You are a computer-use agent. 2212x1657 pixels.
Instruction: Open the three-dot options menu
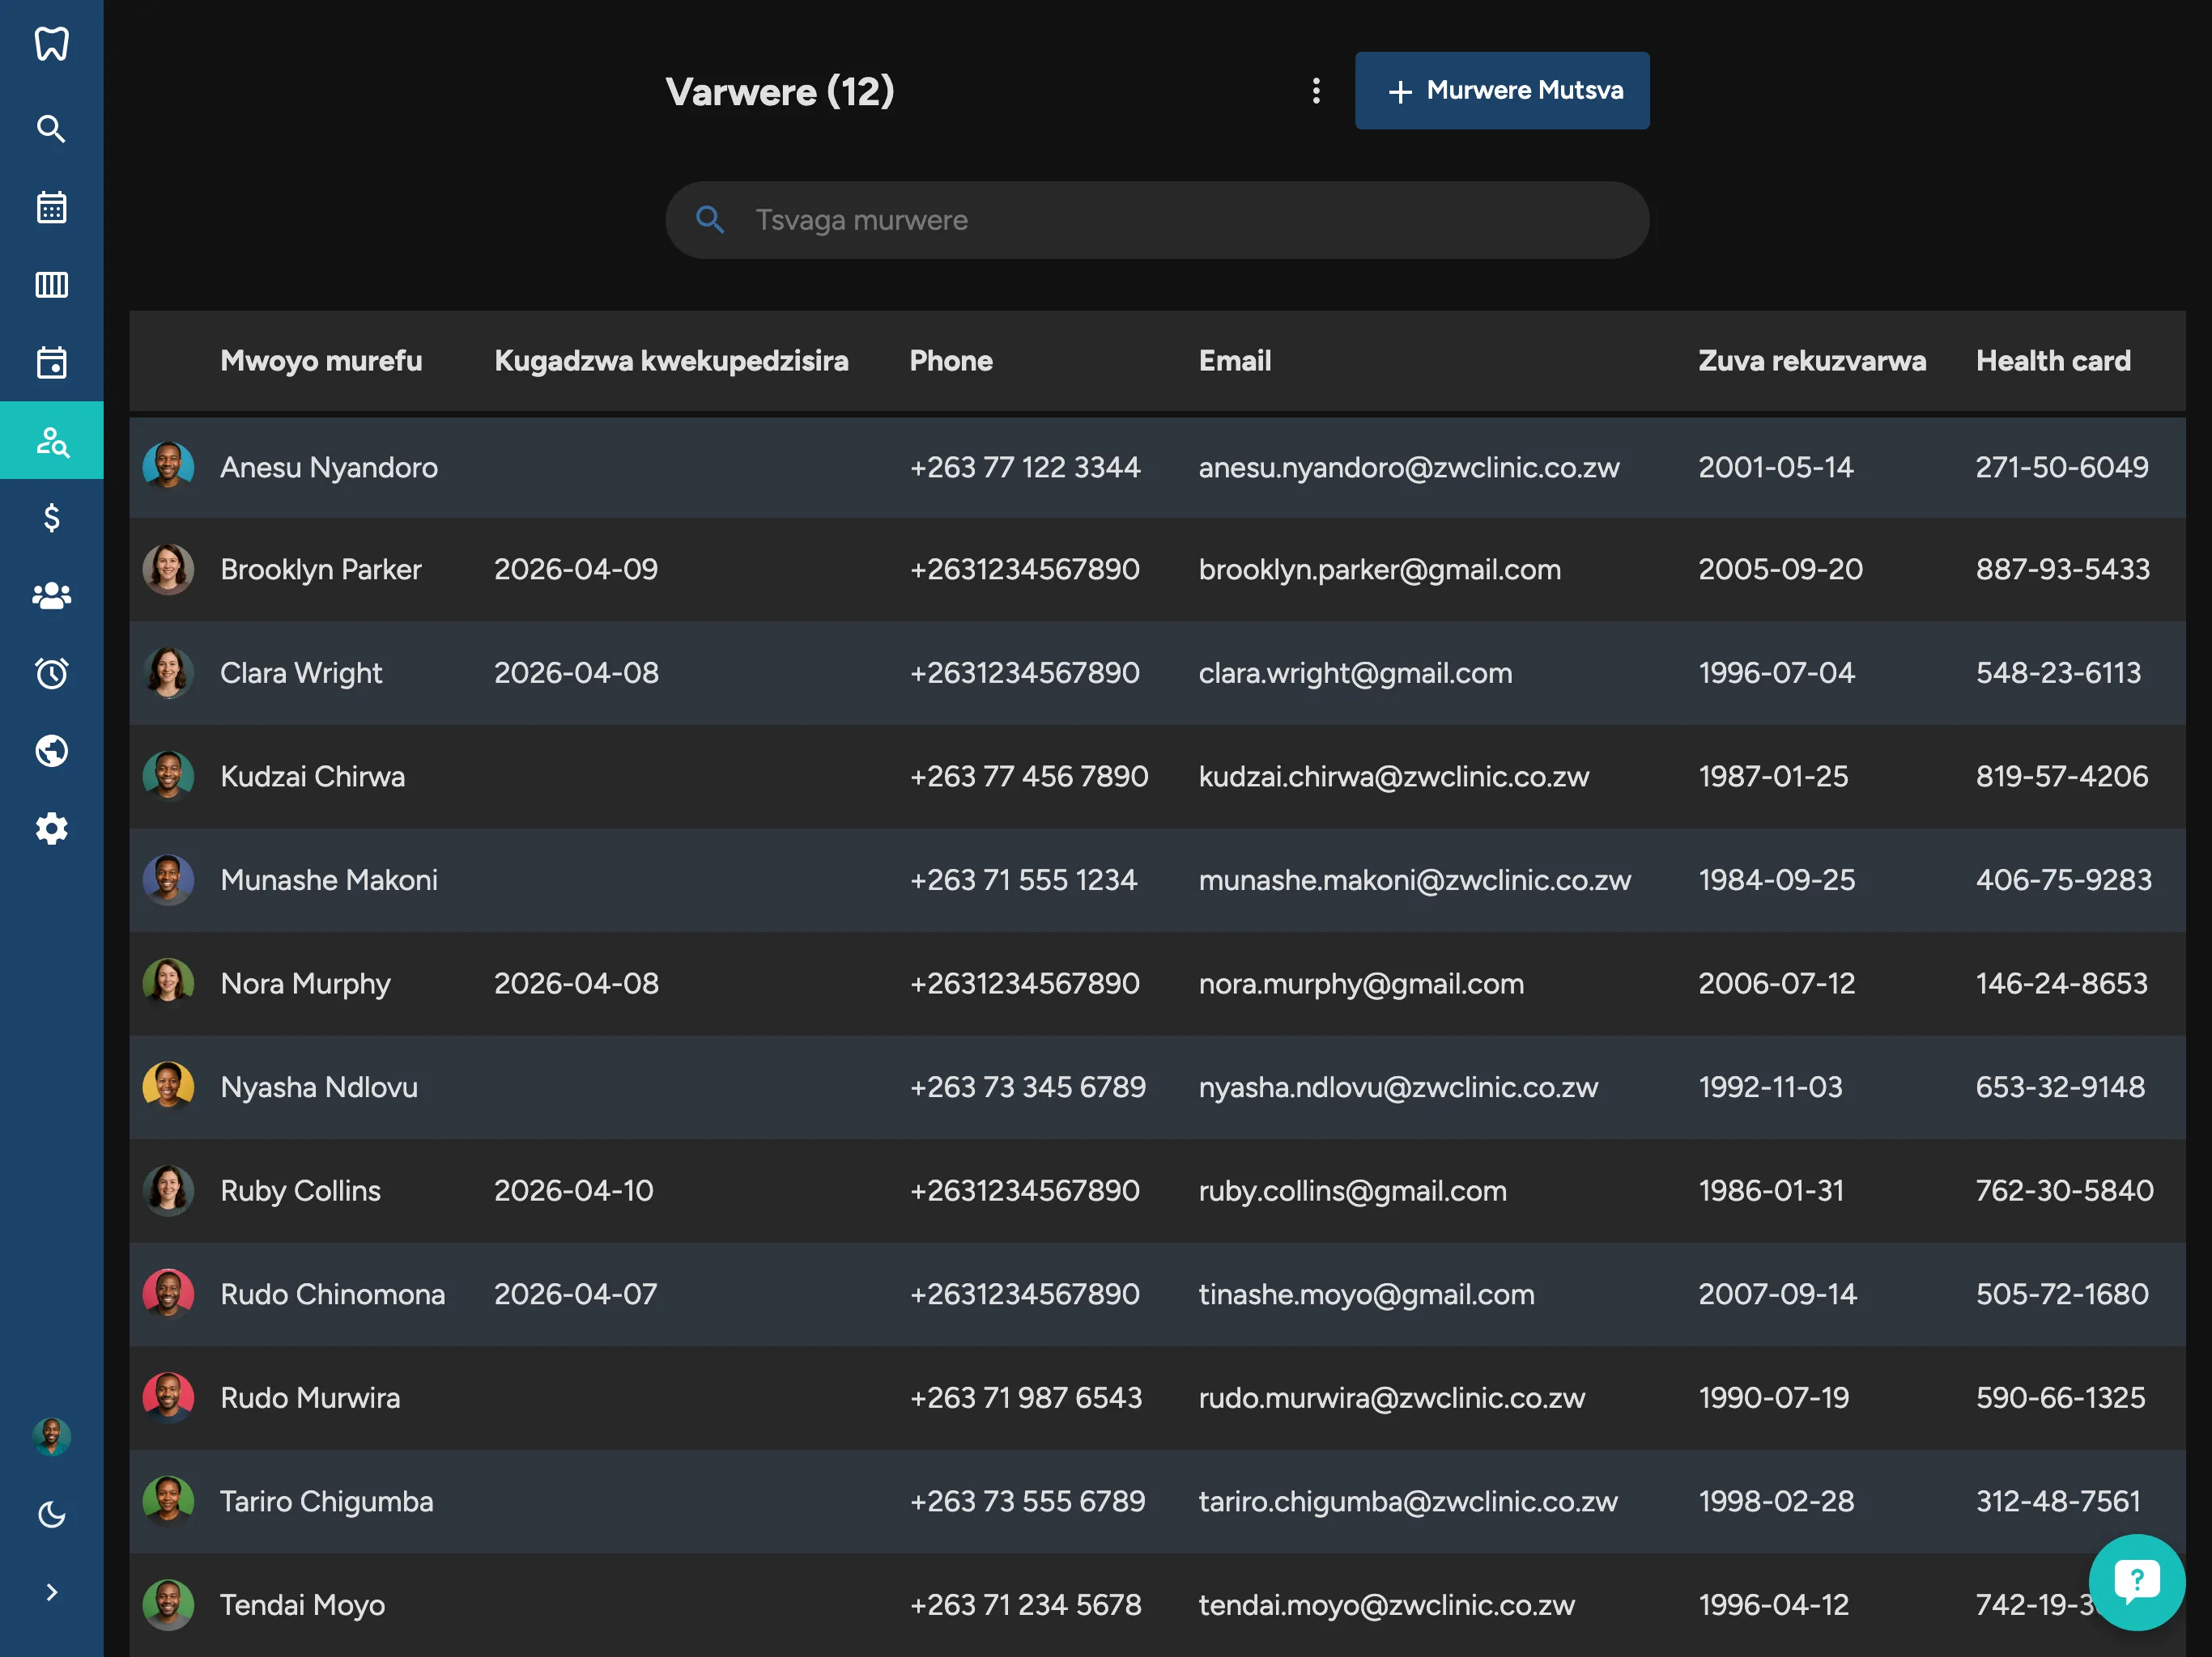click(1316, 91)
